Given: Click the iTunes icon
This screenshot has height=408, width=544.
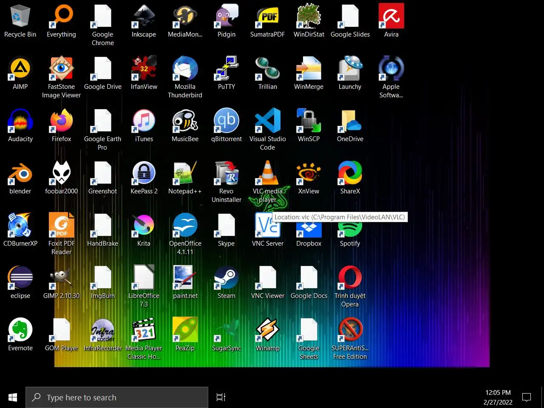Looking at the screenshot, I should coord(144,121).
